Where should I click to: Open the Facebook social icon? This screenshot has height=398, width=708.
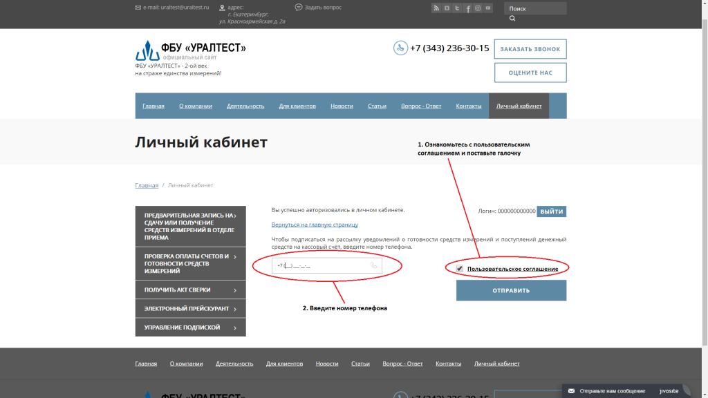(x=467, y=8)
